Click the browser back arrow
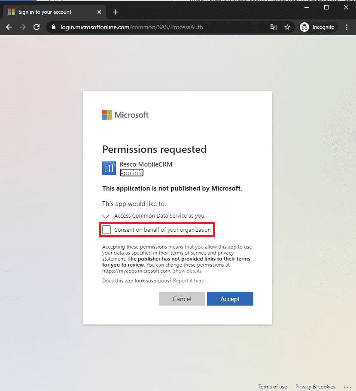Image resolution: width=356 pixels, height=391 pixels. (9, 27)
